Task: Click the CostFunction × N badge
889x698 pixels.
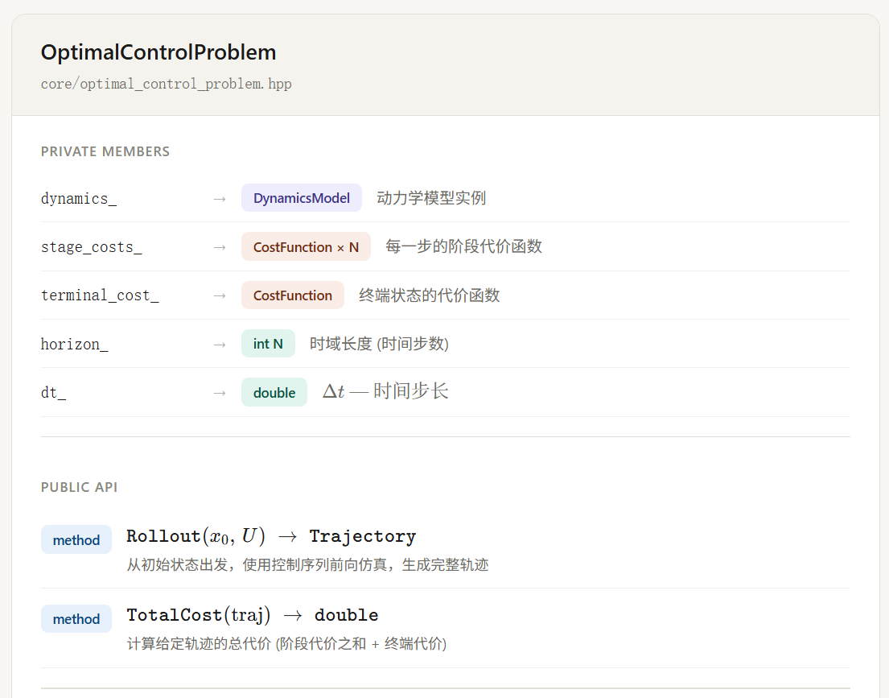Action: pyautogui.click(x=306, y=247)
